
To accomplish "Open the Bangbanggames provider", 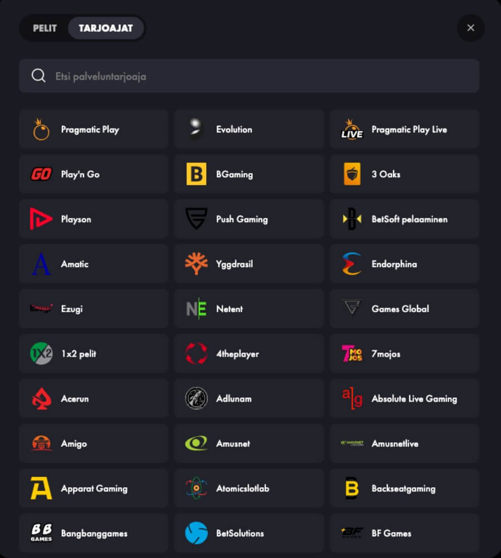I will [x=94, y=533].
